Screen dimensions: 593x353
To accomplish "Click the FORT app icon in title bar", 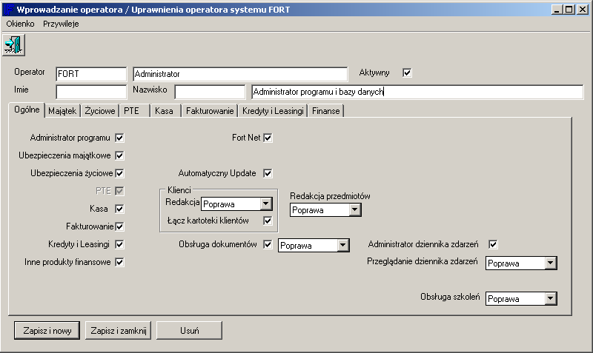I will pyautogui.click(x=8, y=10).
